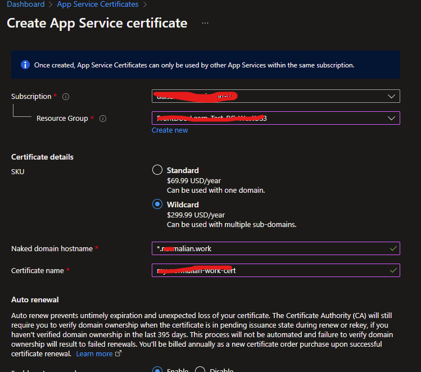Image resolution: width=421 pixels, height=372 pixels.
Task: Click the external link icon after Learn more
Action: [x=118, y=354]
